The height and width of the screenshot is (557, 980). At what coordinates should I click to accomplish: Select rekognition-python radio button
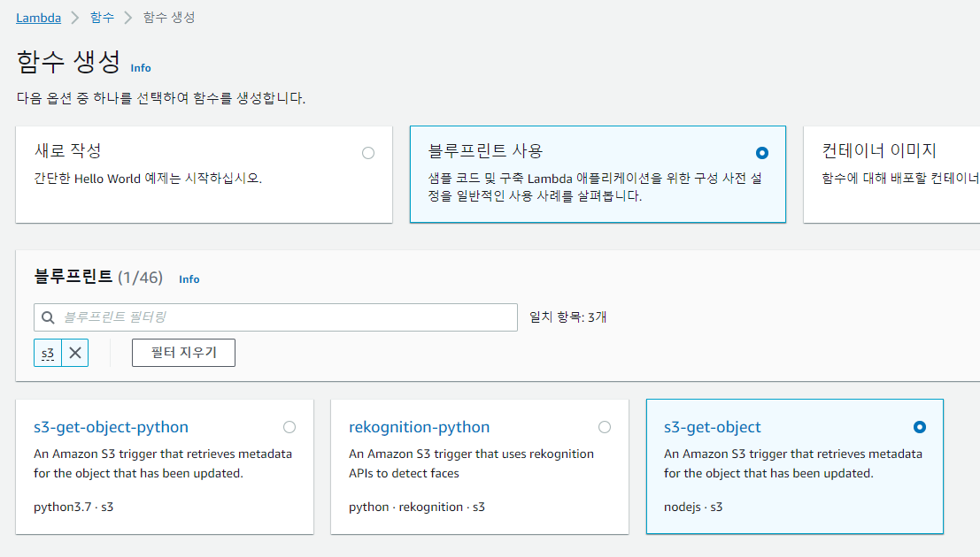tap(605, 427)
